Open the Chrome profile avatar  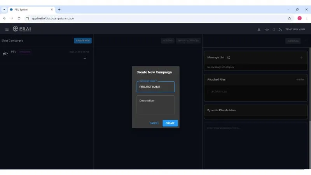299,18
